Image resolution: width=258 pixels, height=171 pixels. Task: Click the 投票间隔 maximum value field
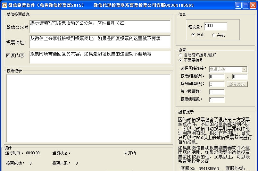(x=240, y=77)
